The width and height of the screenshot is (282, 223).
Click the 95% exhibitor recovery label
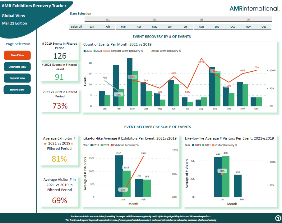pos(143,154)
